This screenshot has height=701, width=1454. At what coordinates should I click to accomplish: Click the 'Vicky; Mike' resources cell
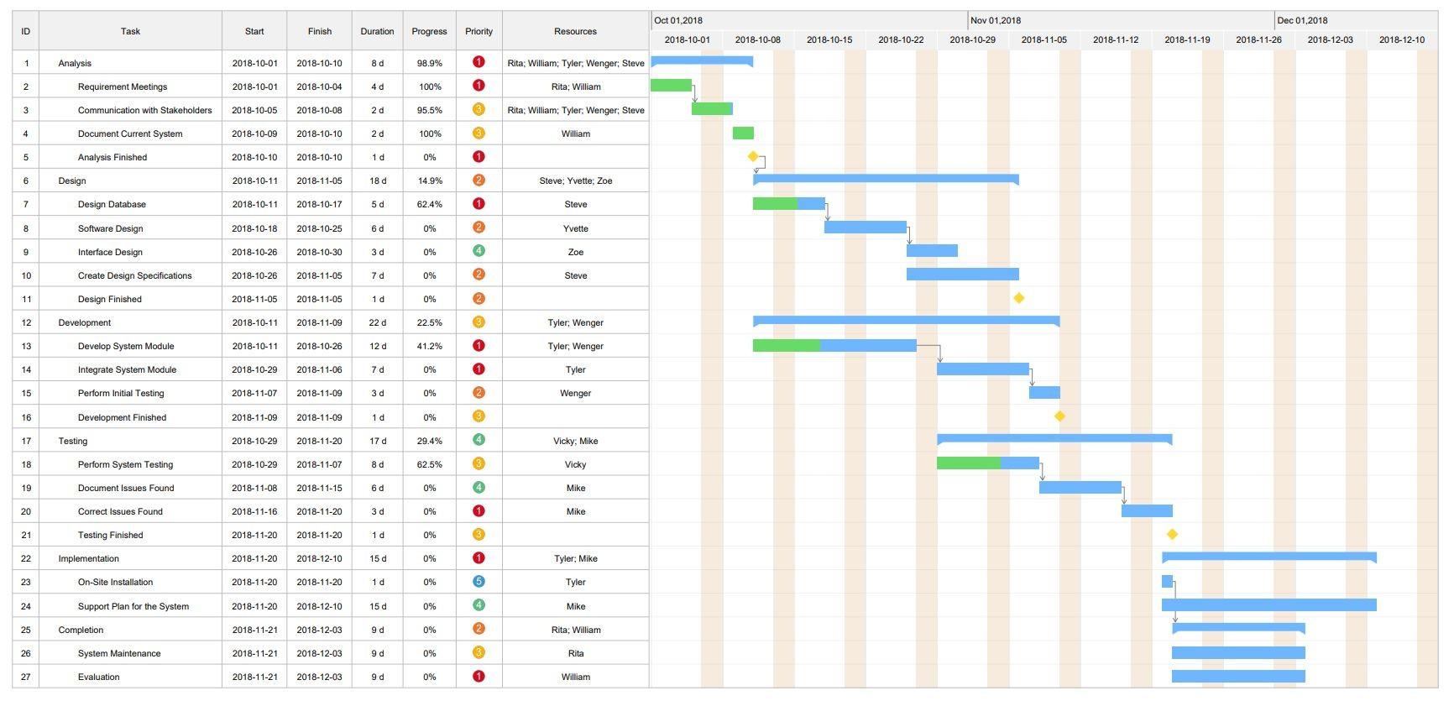576,441
